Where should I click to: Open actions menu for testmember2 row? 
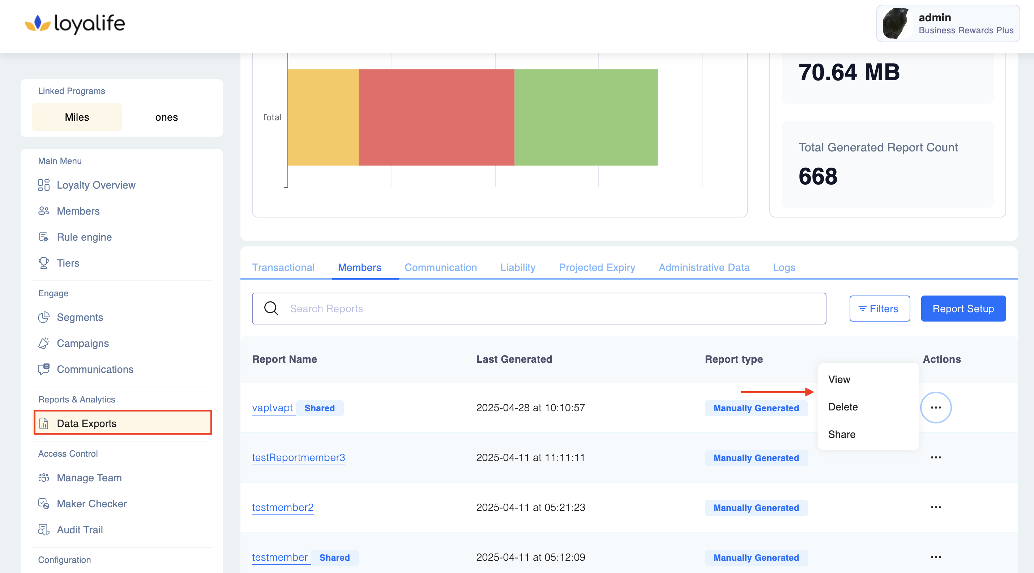point(935,507)
